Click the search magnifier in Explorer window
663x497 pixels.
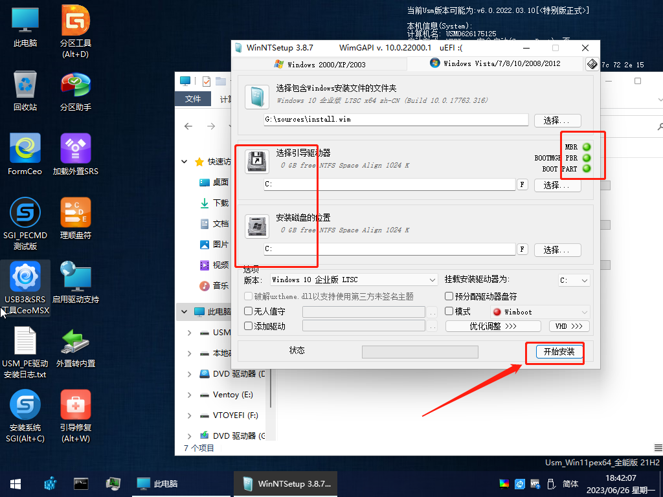(660, 126)
